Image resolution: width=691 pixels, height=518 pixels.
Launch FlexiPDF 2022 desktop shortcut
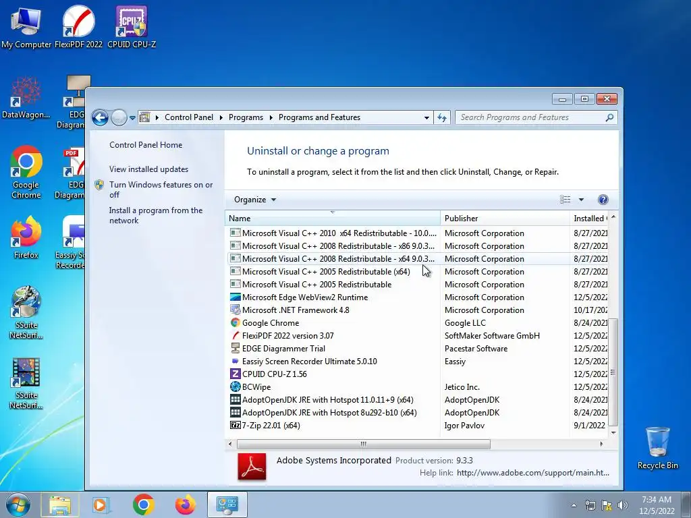tap(78, 26)
